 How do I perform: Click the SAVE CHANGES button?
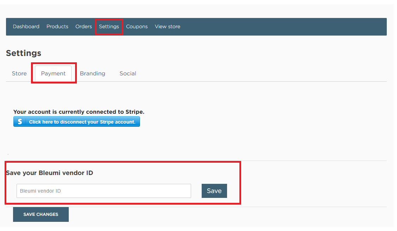(x=41, y=214)
